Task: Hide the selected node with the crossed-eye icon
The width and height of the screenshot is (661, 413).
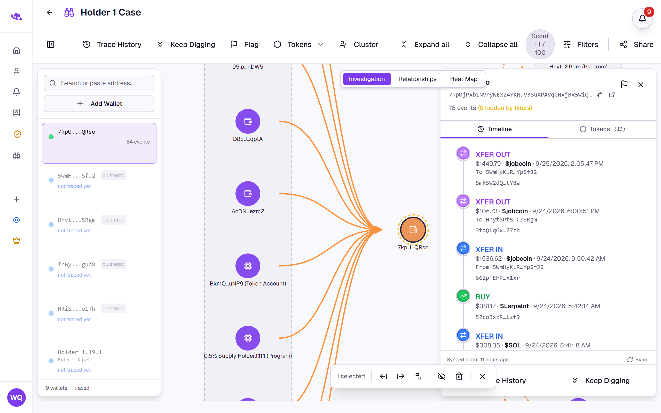Action: click(442, 376)
